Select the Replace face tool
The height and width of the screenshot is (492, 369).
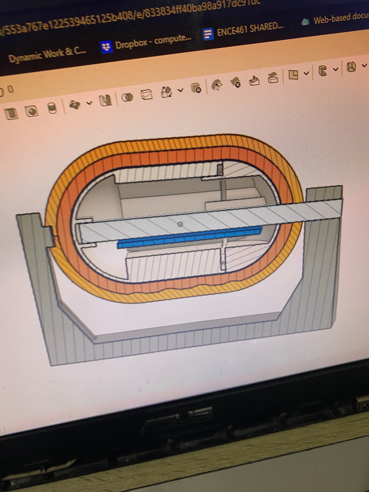point(273,77)
